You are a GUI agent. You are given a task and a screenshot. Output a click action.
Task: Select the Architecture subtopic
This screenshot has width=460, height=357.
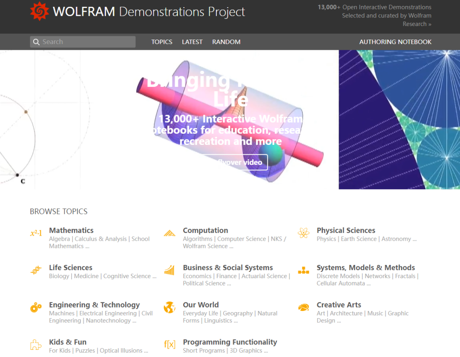click(x=346, y=313)
